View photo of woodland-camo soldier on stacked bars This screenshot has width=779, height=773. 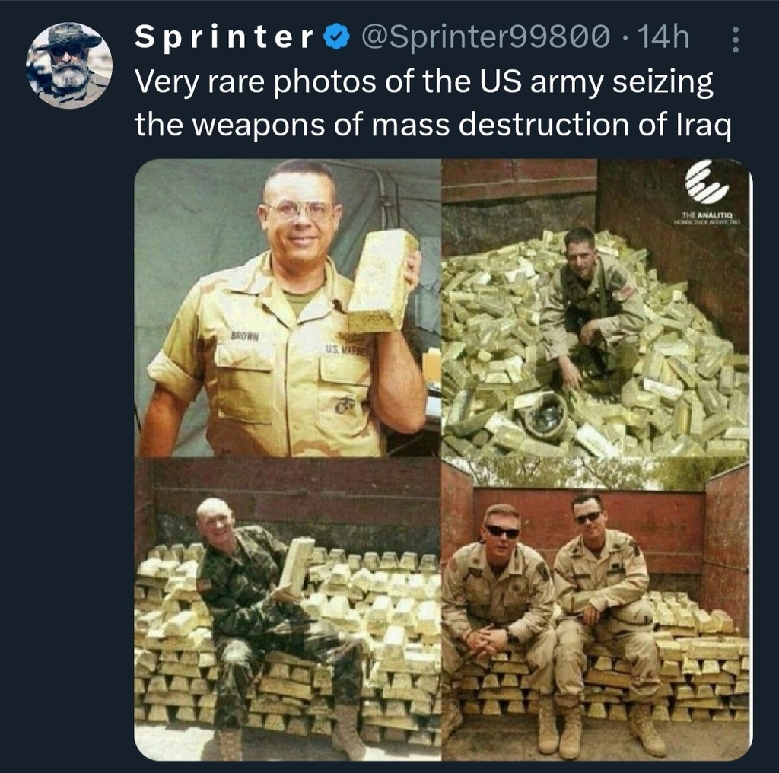click(x=287, y=609)
